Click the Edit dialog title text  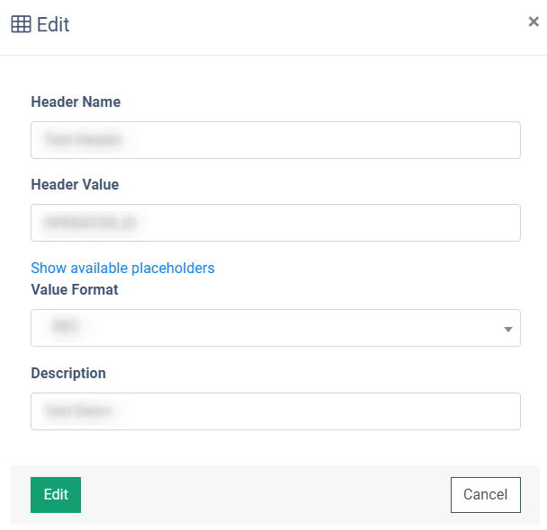point(53,25)
